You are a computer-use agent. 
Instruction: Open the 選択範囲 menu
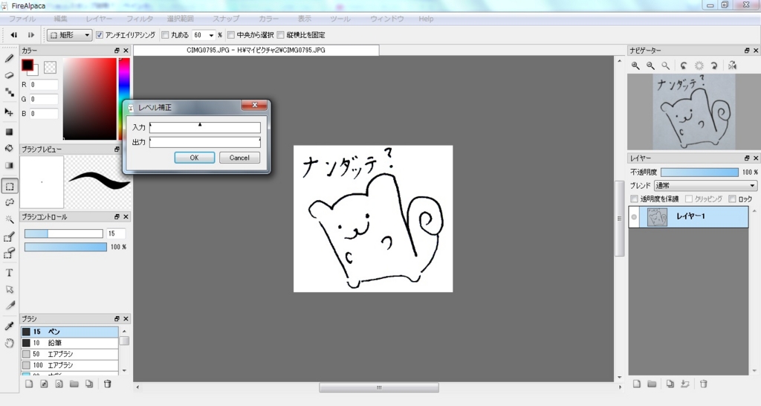pyautogui.click(x=181, y=19)
